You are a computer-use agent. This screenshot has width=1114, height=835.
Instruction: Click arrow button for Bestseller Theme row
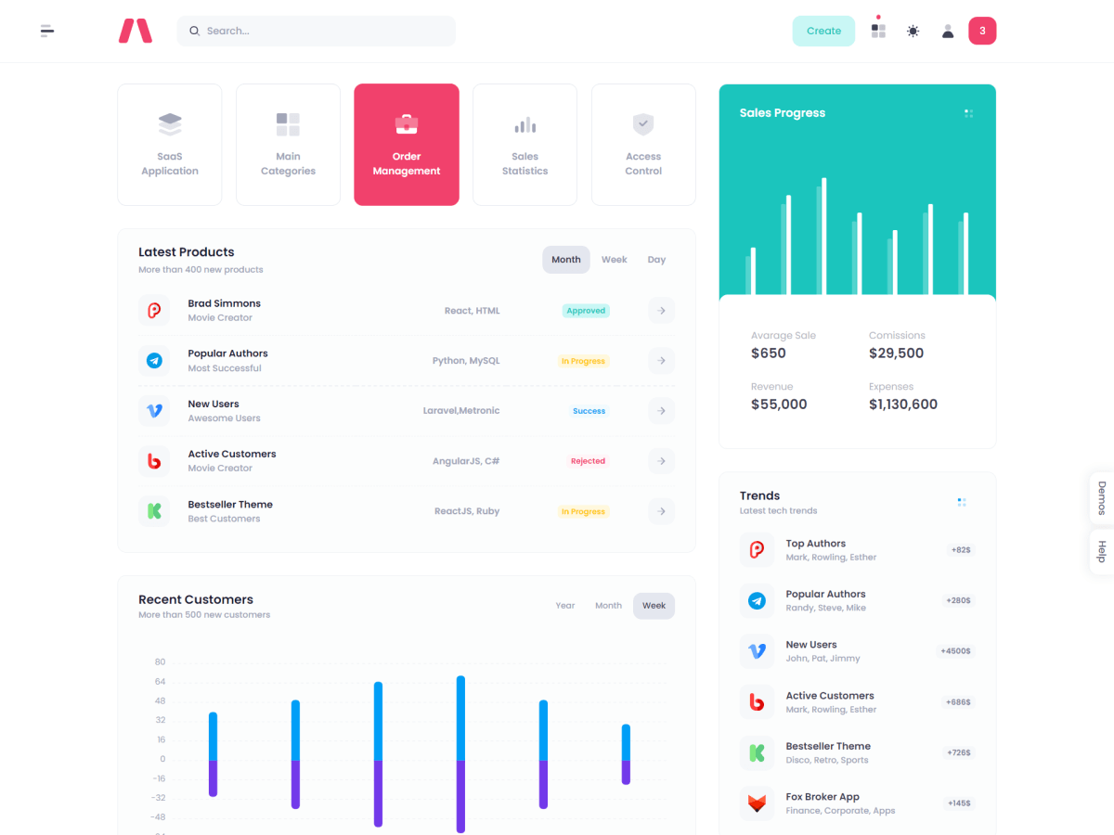(x=661, y=511)
